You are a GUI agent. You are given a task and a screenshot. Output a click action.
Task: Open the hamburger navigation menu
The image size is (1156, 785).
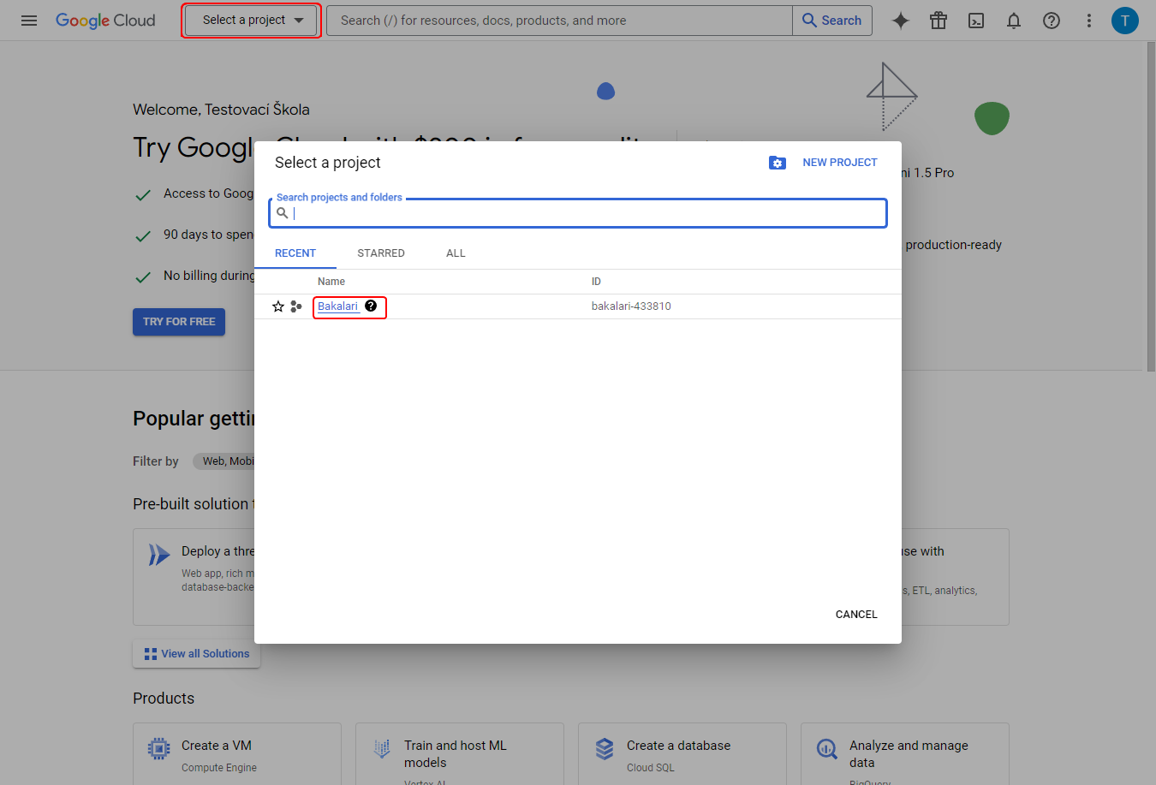tap(29, 21)
